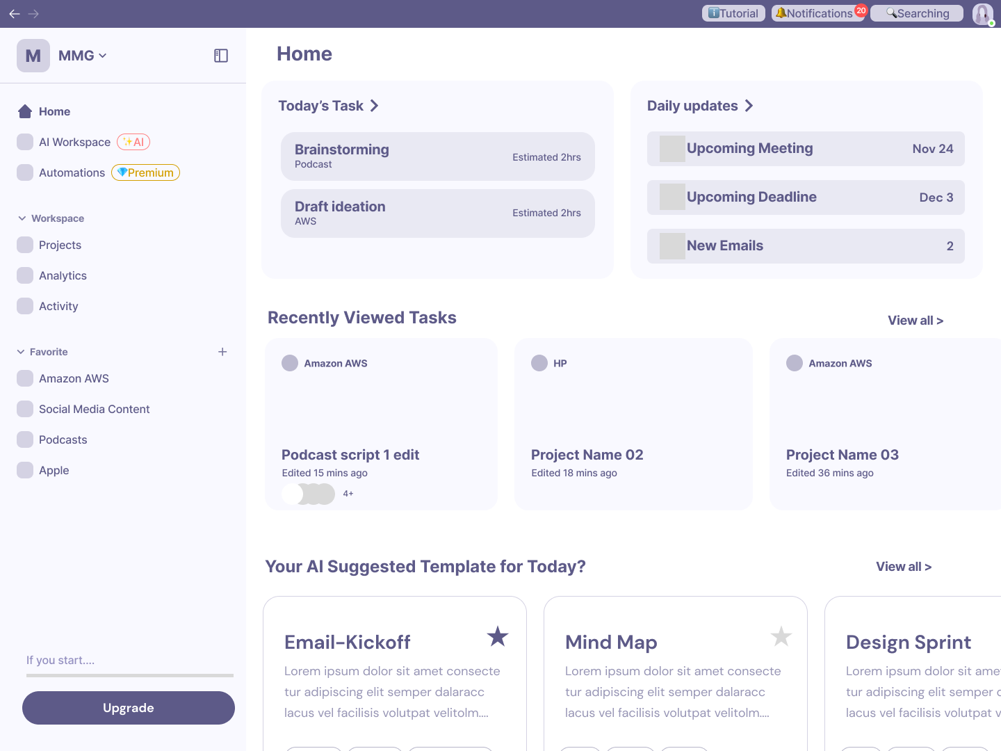Click the Tutorial button
Viewport: 1001px width, 751px height.
(733, 13)
